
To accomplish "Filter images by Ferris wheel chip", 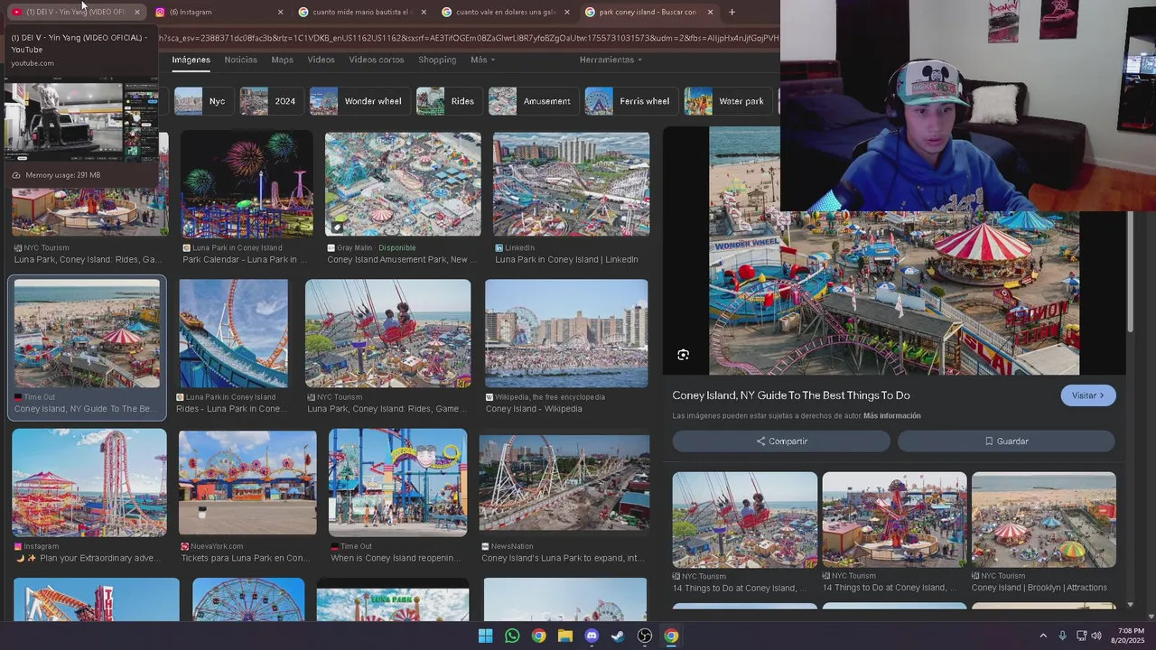I will 630,101.
